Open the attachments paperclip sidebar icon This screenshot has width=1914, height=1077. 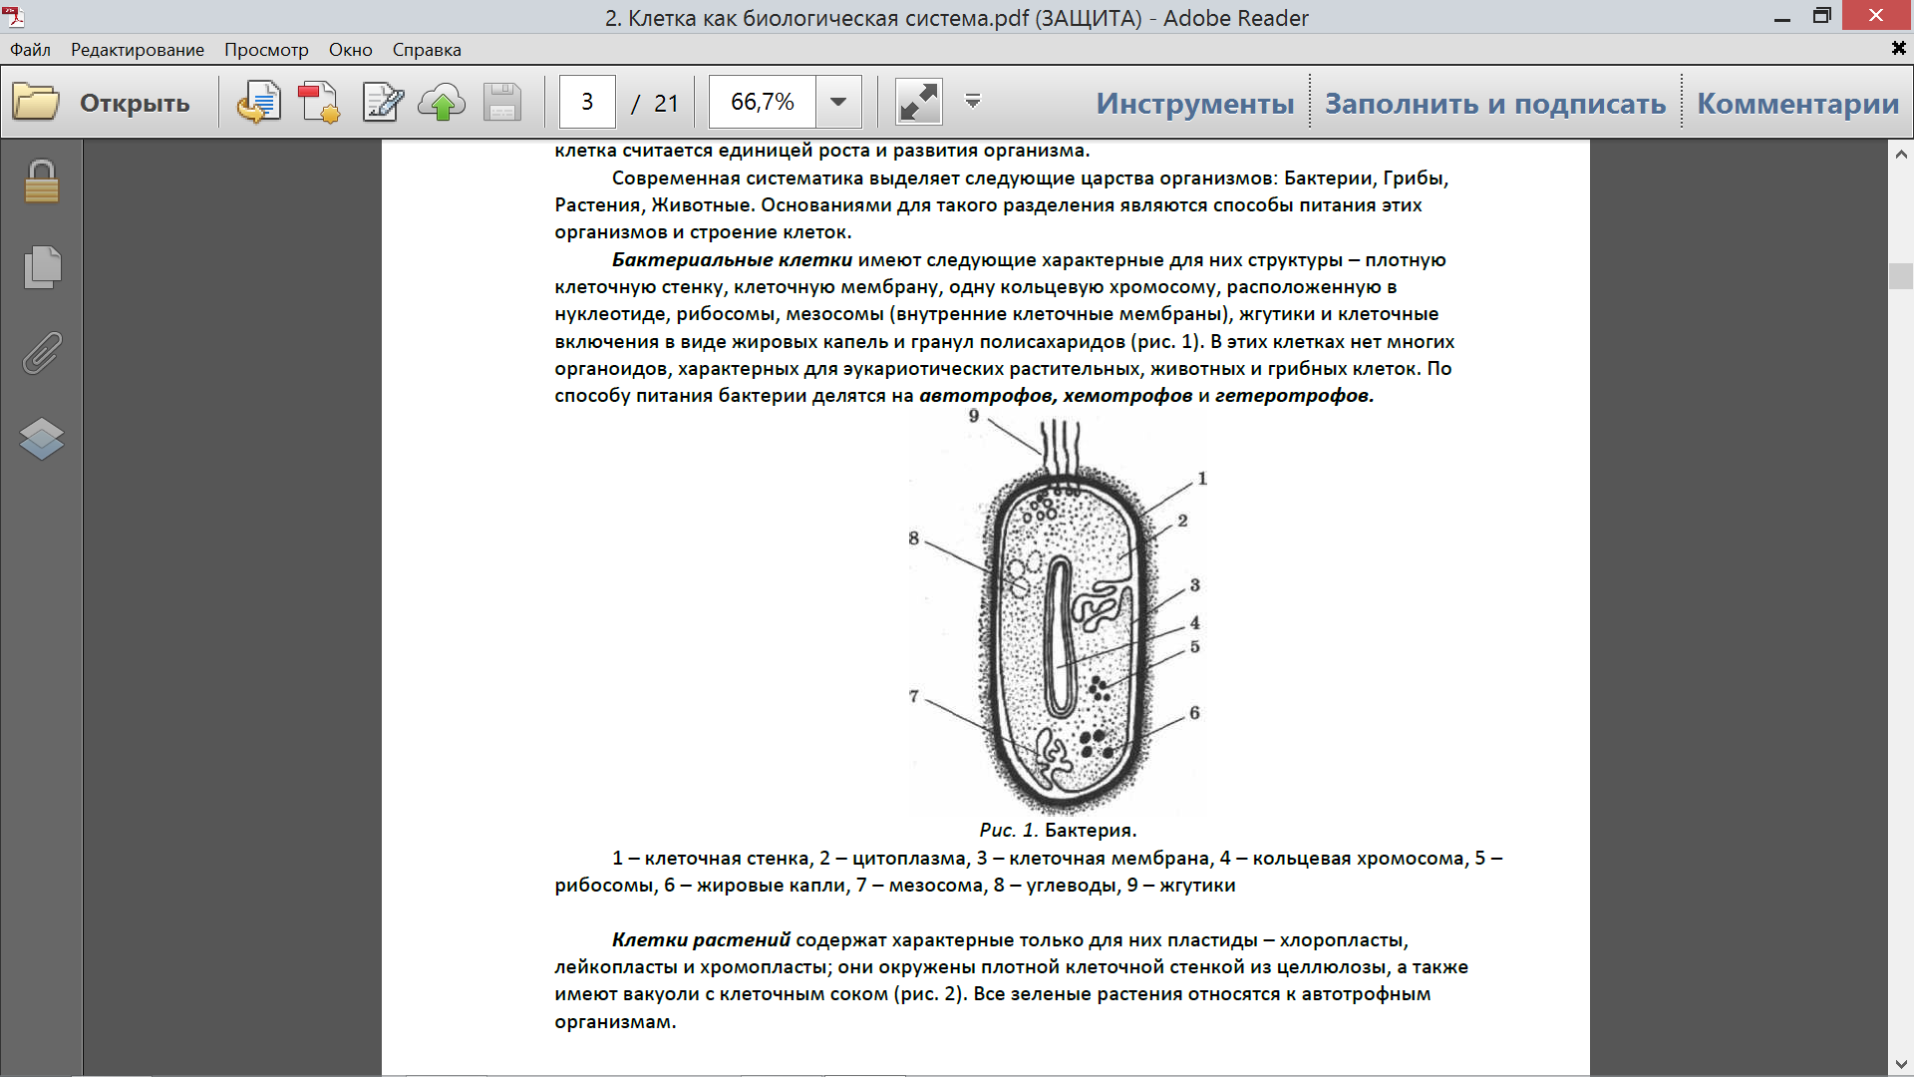click(x=42, y=353)
